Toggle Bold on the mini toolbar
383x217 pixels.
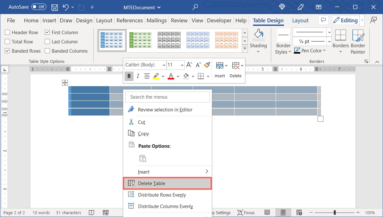[x=129, y=76]
